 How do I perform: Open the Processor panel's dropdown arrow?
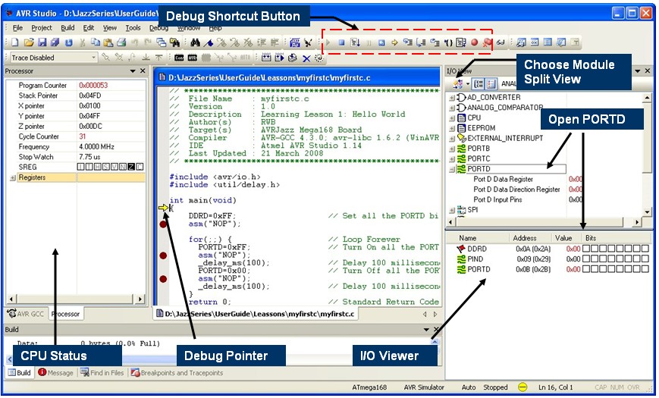click(133, 71)
